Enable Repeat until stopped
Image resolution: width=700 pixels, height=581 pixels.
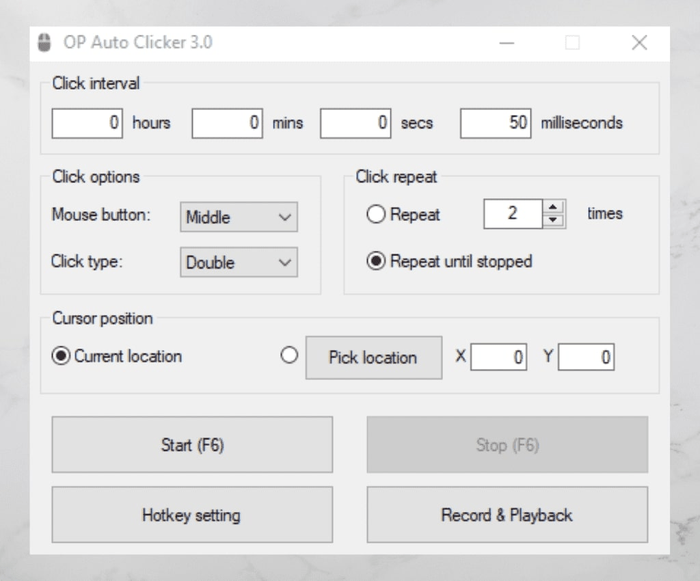click(x=375, y=261)
